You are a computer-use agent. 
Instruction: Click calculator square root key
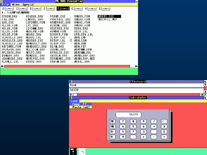coord(164,121)
